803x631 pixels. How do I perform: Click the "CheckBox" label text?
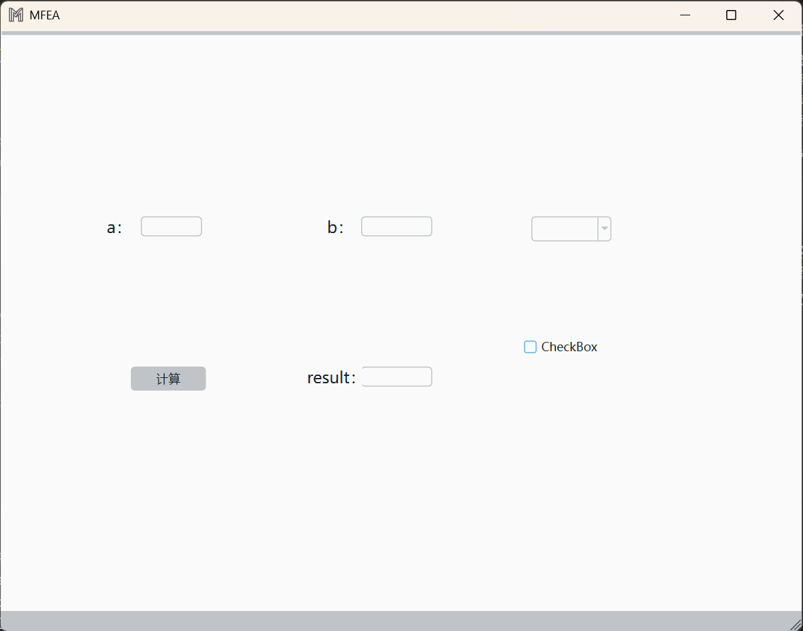(569, 347)
